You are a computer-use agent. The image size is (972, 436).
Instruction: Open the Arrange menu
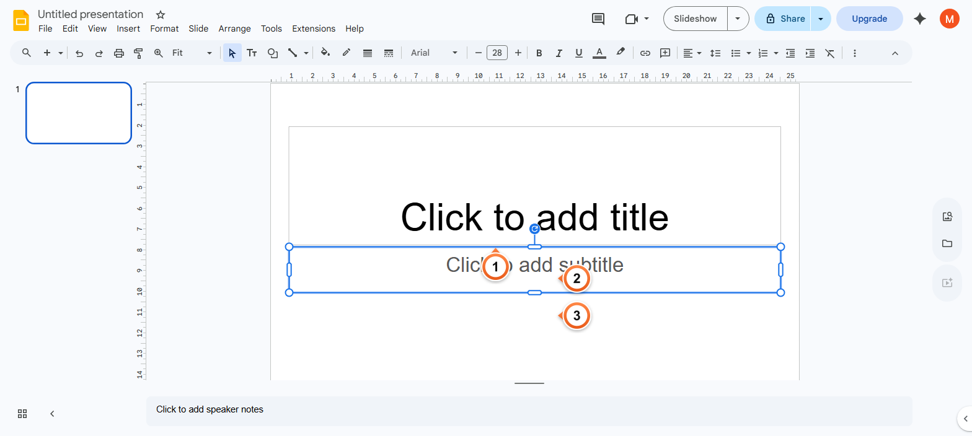coord(234,28)
